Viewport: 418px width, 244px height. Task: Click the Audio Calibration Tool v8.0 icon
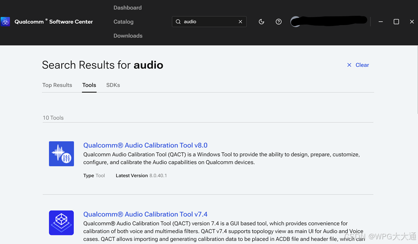(61, 154)
